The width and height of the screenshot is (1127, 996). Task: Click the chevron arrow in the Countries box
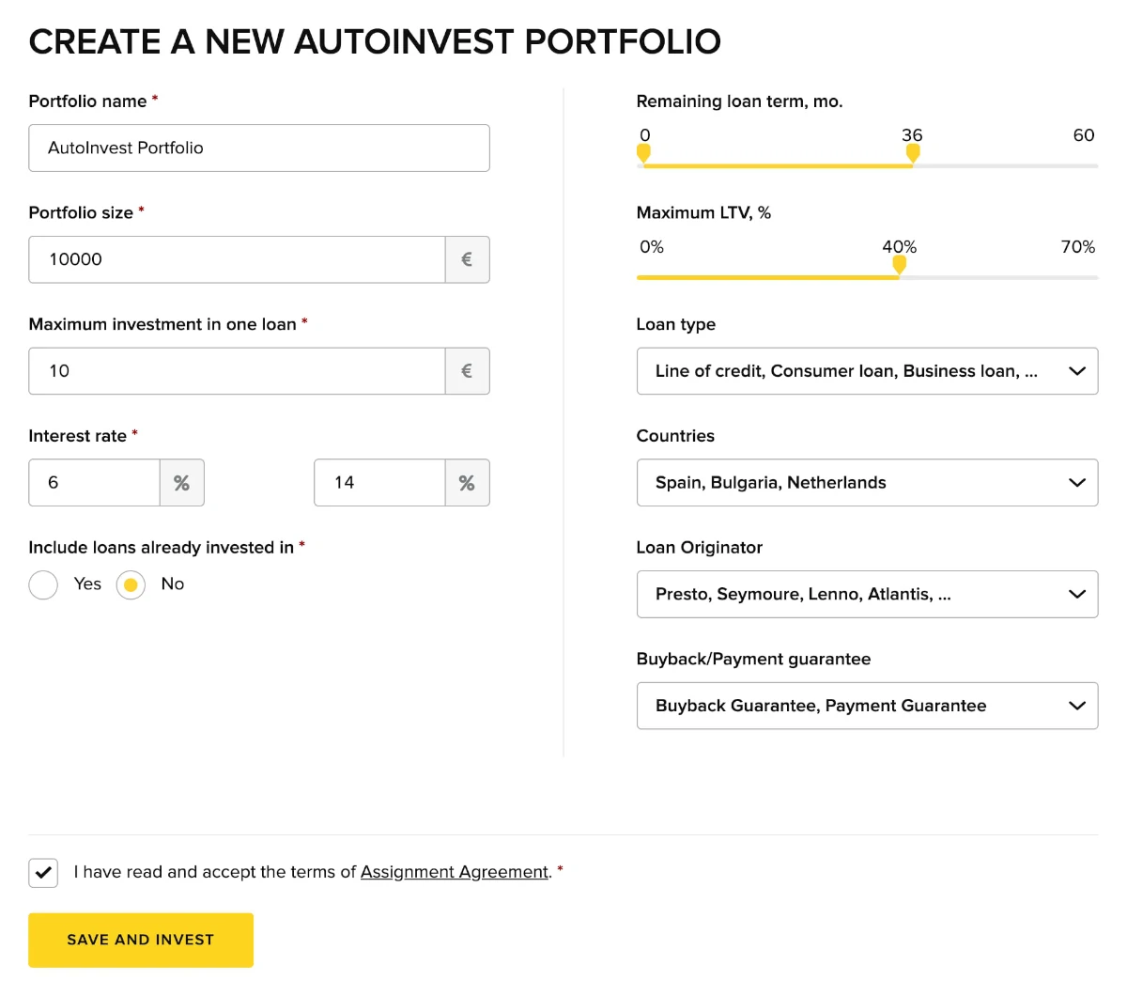(x=1077, y=483)
